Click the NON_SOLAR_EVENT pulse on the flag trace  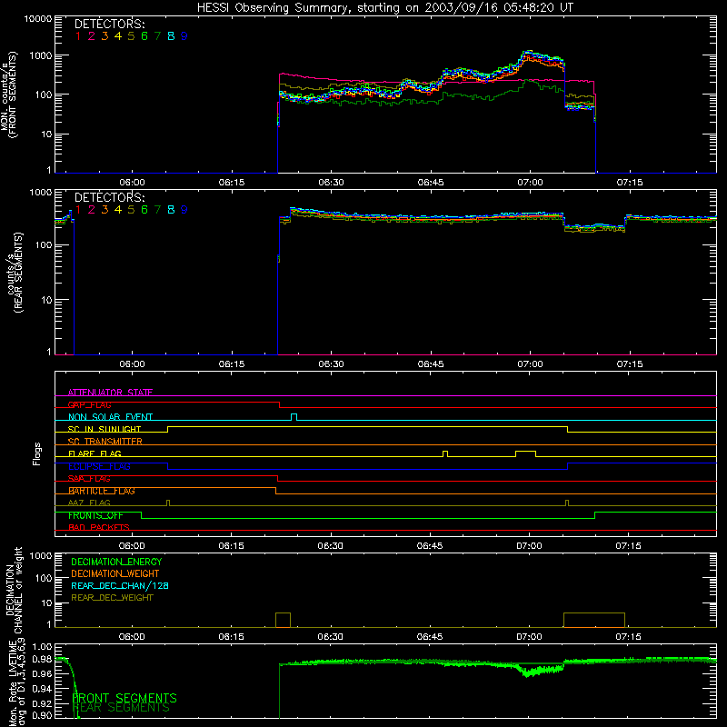click(294, 417)
